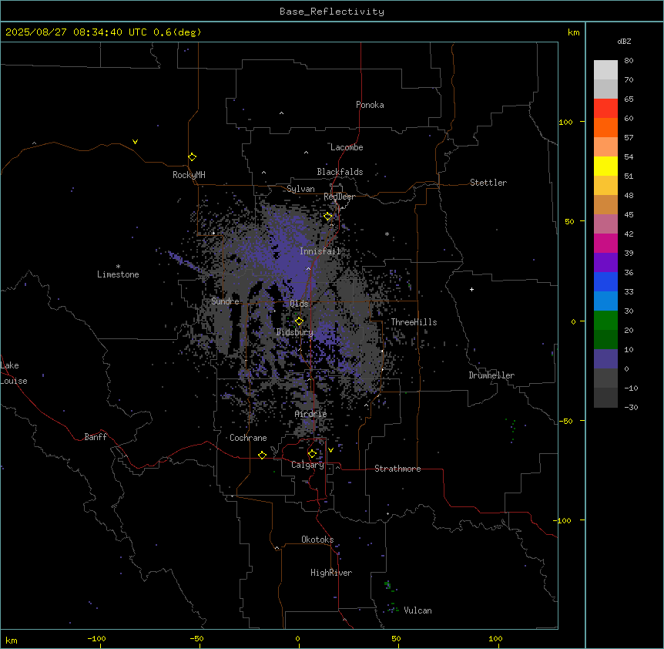
Task: Click the -30 value on dBZ legend
Action: (631, 407)
